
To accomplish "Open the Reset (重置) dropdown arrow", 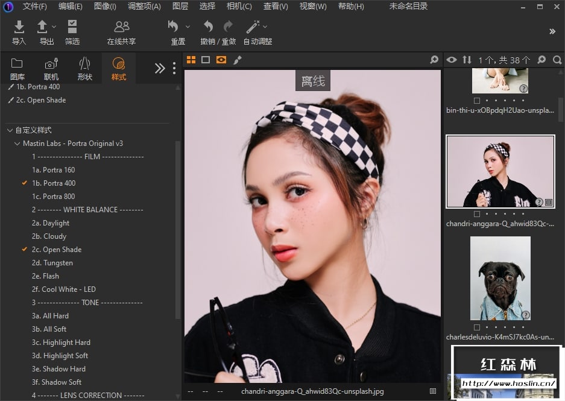I will click(x=188, y=27).
